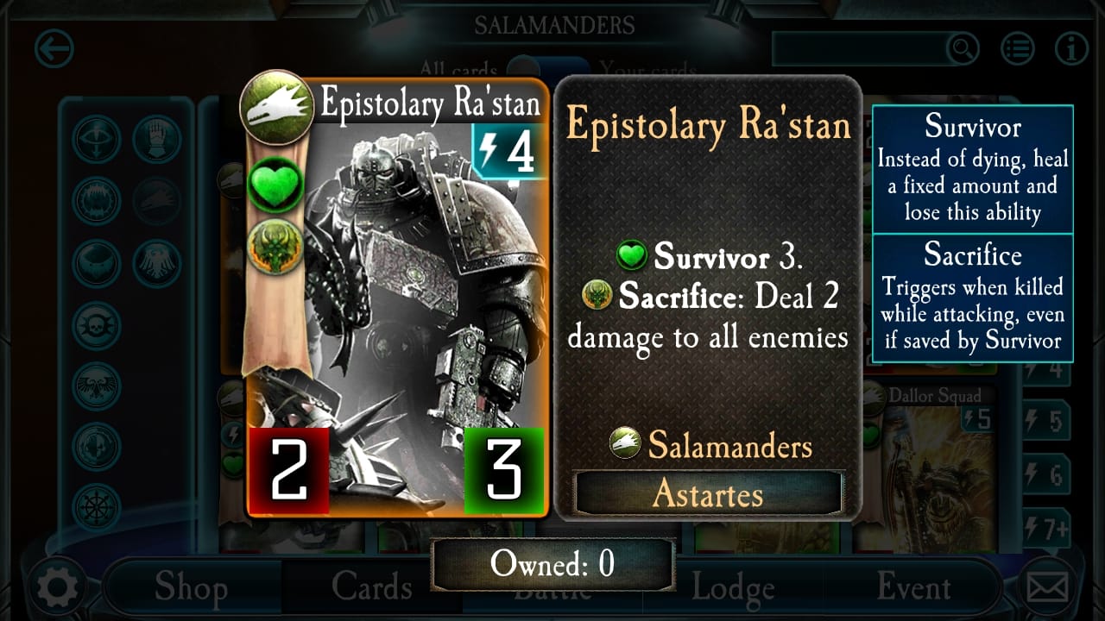
Task: Open the Lodge tab
Action: point(733,588)
